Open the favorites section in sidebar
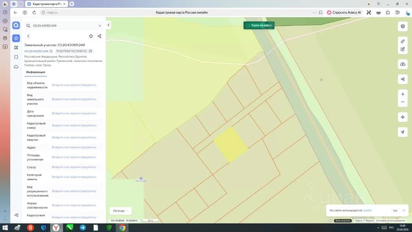 (x=16, y=38)
